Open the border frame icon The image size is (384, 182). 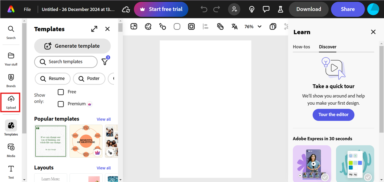191,26
